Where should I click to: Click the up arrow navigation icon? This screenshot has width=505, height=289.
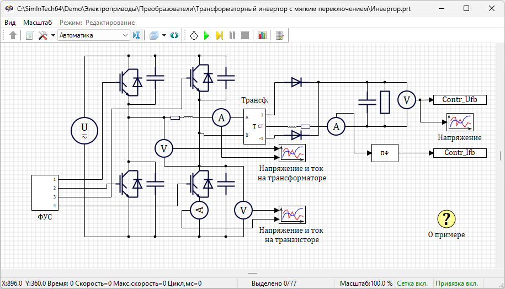pyautogui.click(x=13, y=35)
